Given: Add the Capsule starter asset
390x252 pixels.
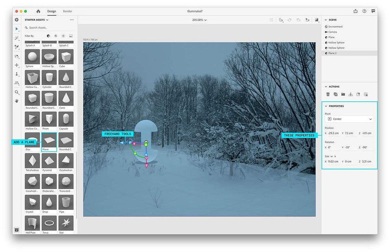Looking at the screenshot, I should pyautogui.click(x=66, y=119).
